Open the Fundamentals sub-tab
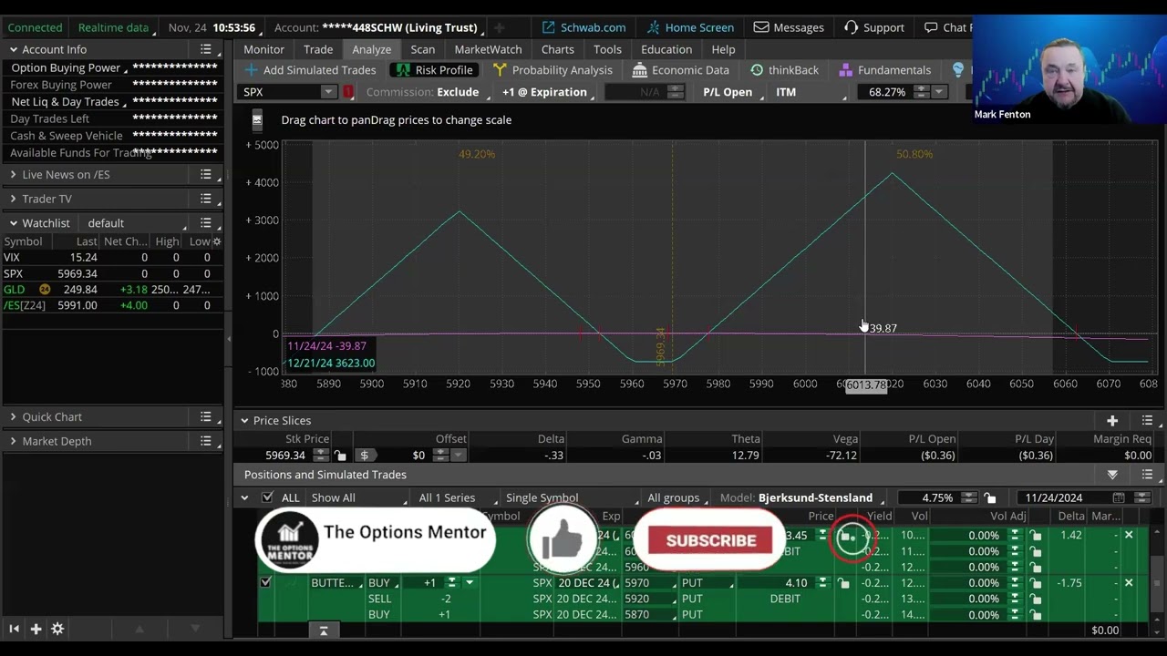 885,70
